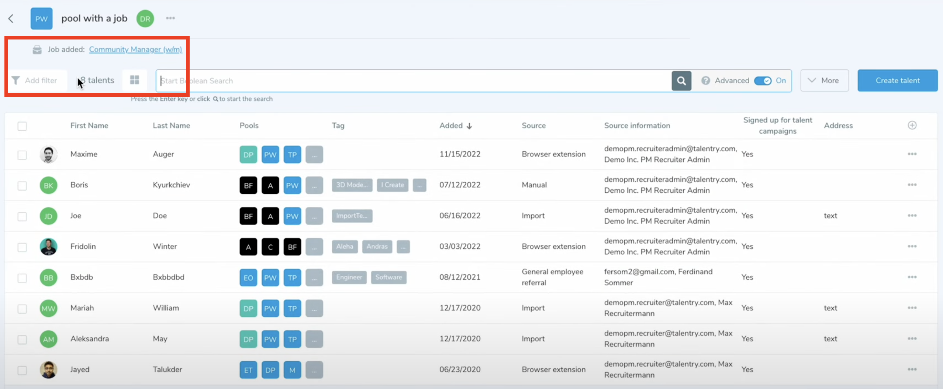The width and height of the screenshot is (943, 389).
Task: Select Boris Kyurkchiev's row checkbox
Action: pos(22,185)
